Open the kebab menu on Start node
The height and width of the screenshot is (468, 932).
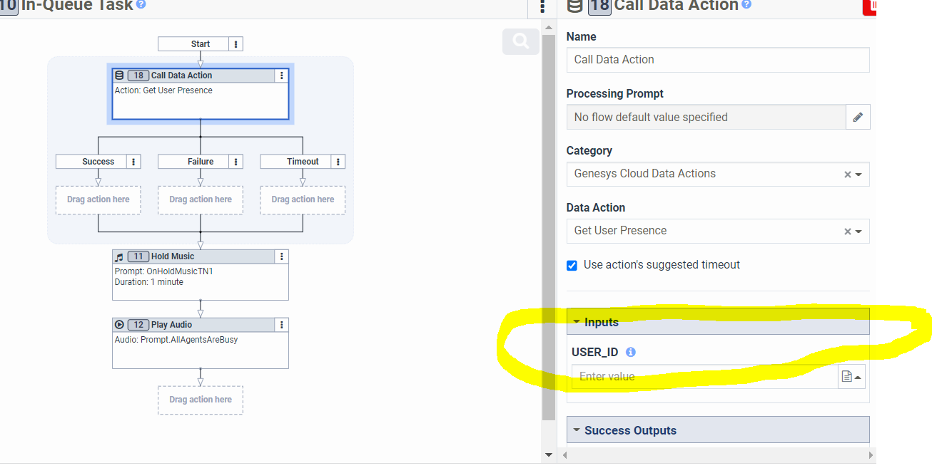click(x=237, y=44)
